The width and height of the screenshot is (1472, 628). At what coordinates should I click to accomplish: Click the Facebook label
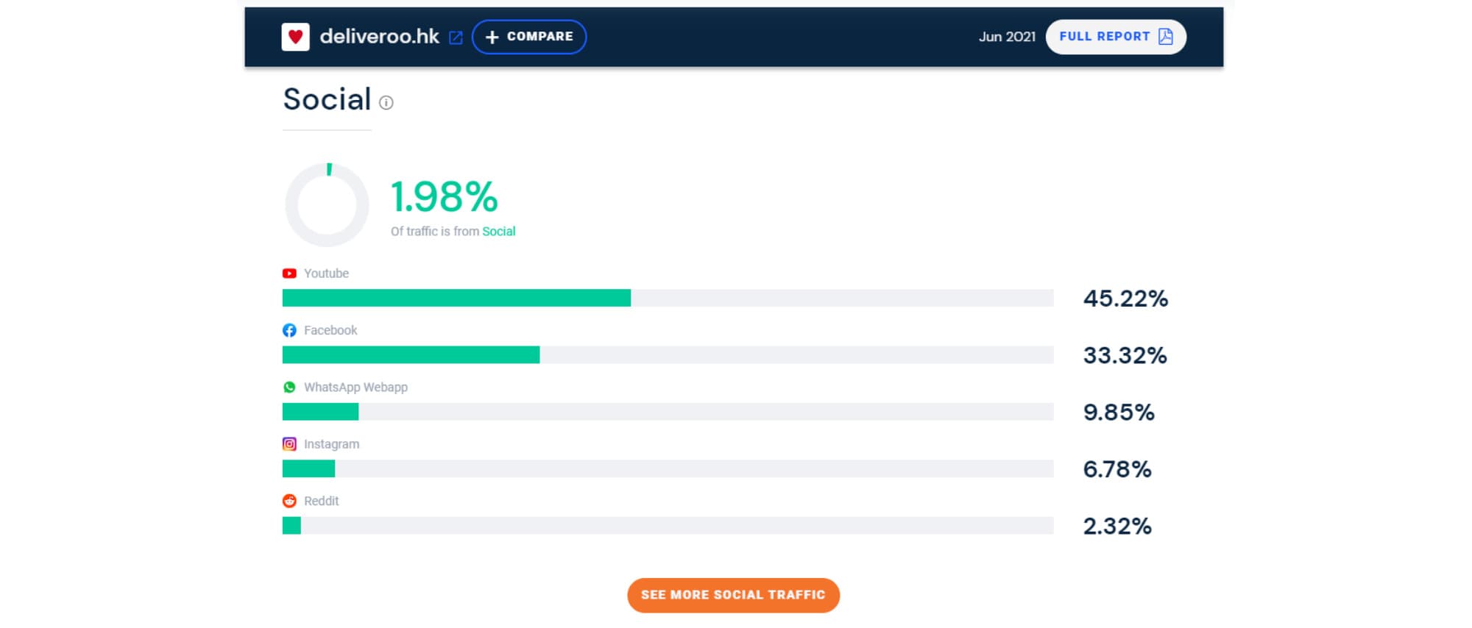330,330
